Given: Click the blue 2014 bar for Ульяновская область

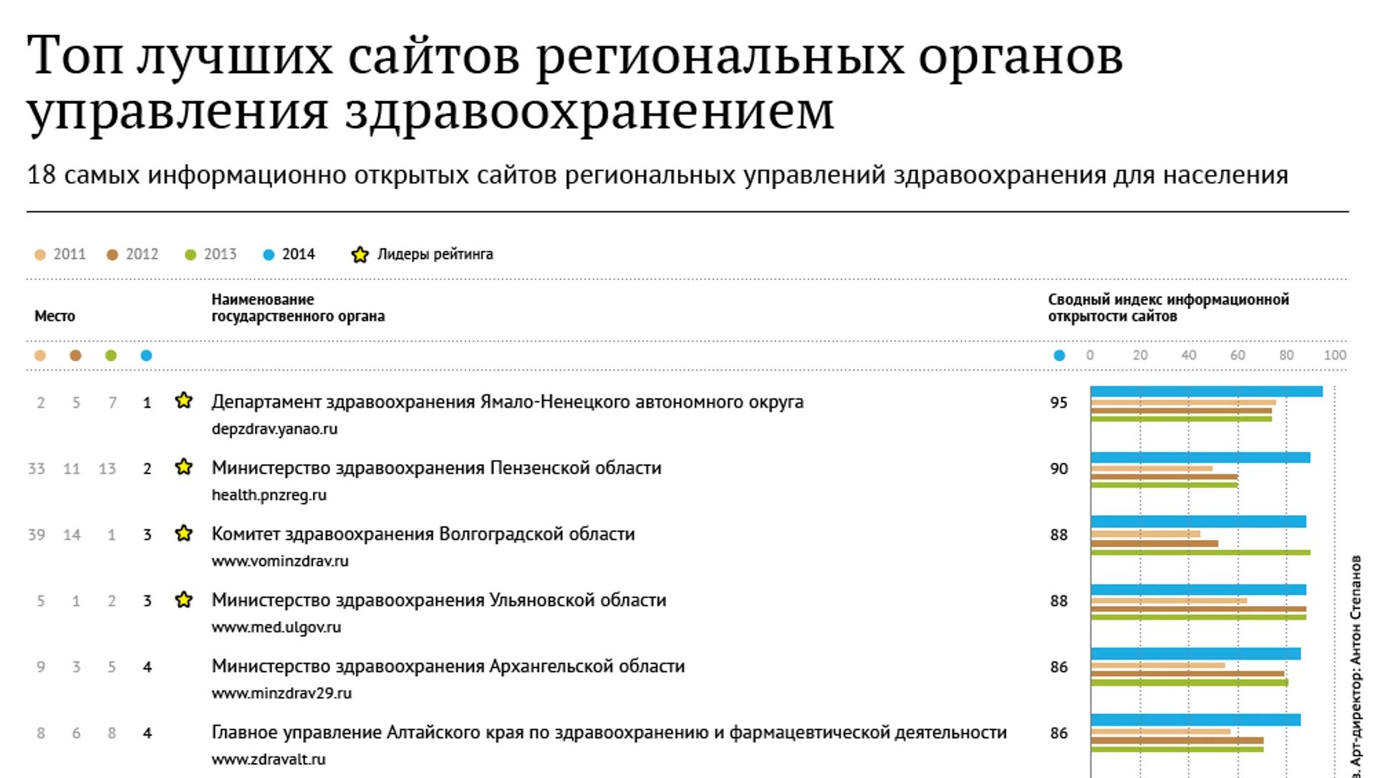Looking at the screenshot, I should [1199, 590].
